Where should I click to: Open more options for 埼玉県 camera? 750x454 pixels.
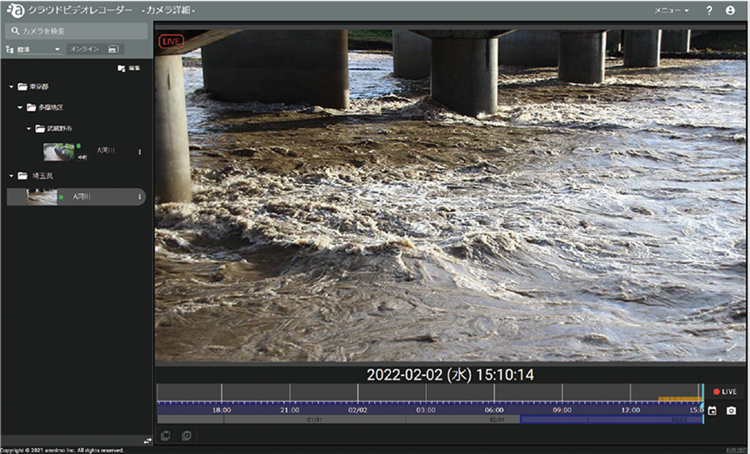pos(139,197)
